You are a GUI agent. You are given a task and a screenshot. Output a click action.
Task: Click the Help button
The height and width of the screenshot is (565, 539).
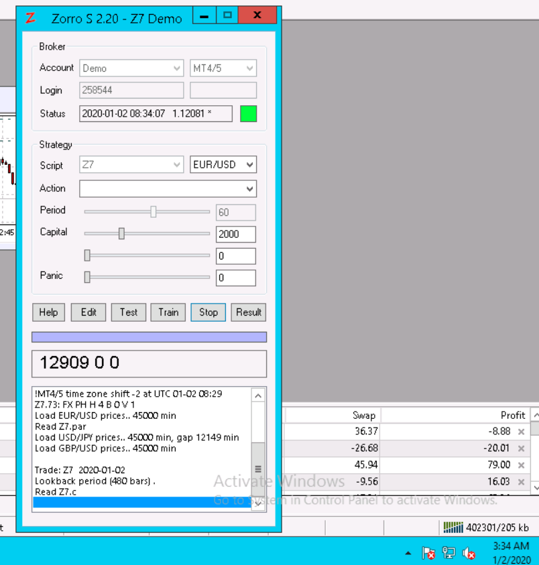(49, 312)
